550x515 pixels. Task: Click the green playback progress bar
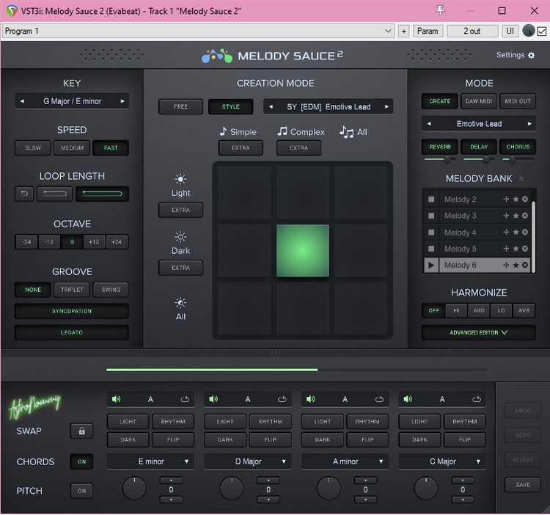(x=212, y=370)
